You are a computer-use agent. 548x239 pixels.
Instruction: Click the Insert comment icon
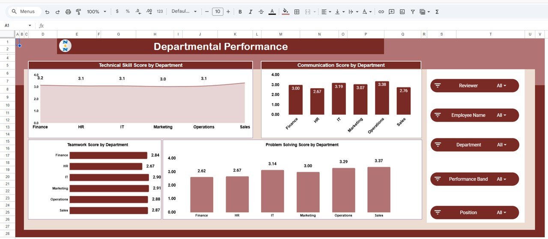[392, 12]
